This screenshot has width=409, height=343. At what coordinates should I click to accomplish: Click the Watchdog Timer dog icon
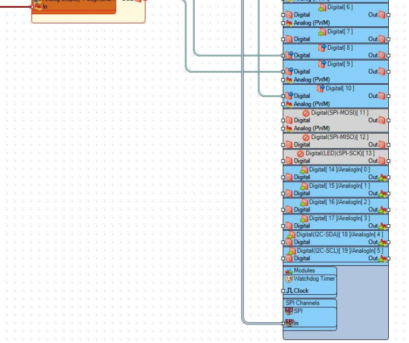(x=289, y=280)
